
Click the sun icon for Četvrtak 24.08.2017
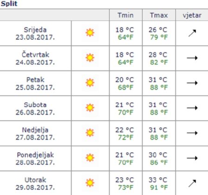coord(90,58)
